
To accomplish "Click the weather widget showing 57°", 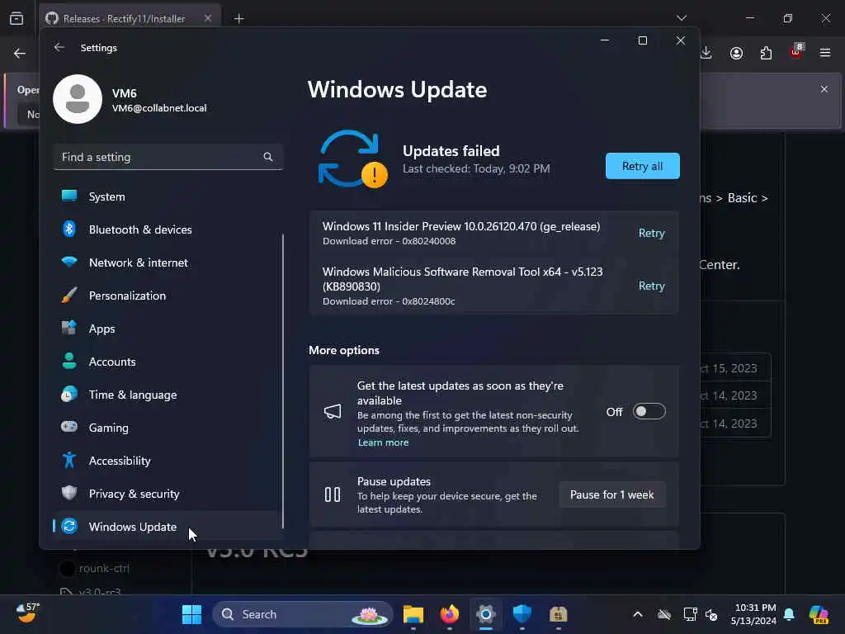I will (27, 613).
